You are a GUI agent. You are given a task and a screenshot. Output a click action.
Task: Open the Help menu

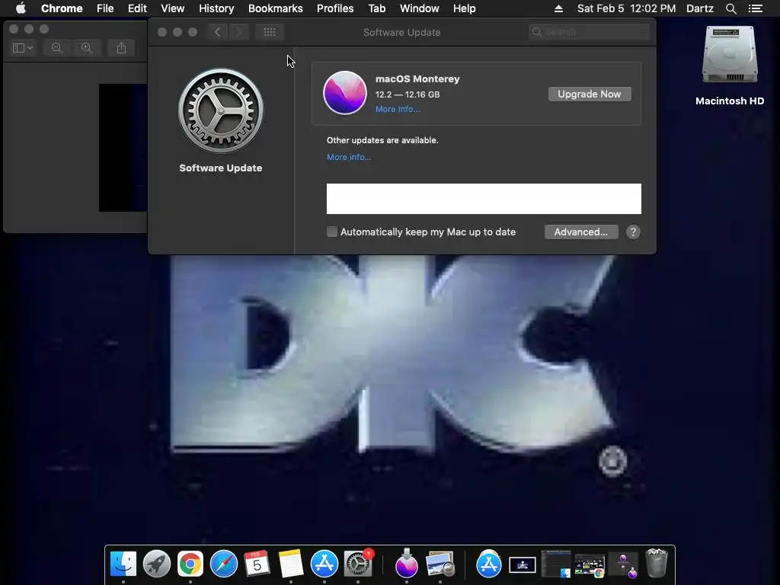(x=464, y=8)
